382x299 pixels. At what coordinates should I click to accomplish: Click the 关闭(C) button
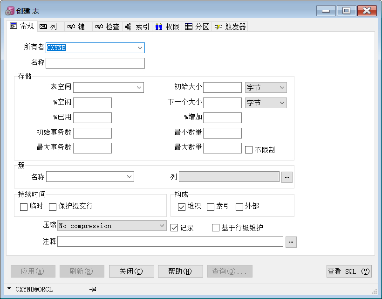point(131,271)
